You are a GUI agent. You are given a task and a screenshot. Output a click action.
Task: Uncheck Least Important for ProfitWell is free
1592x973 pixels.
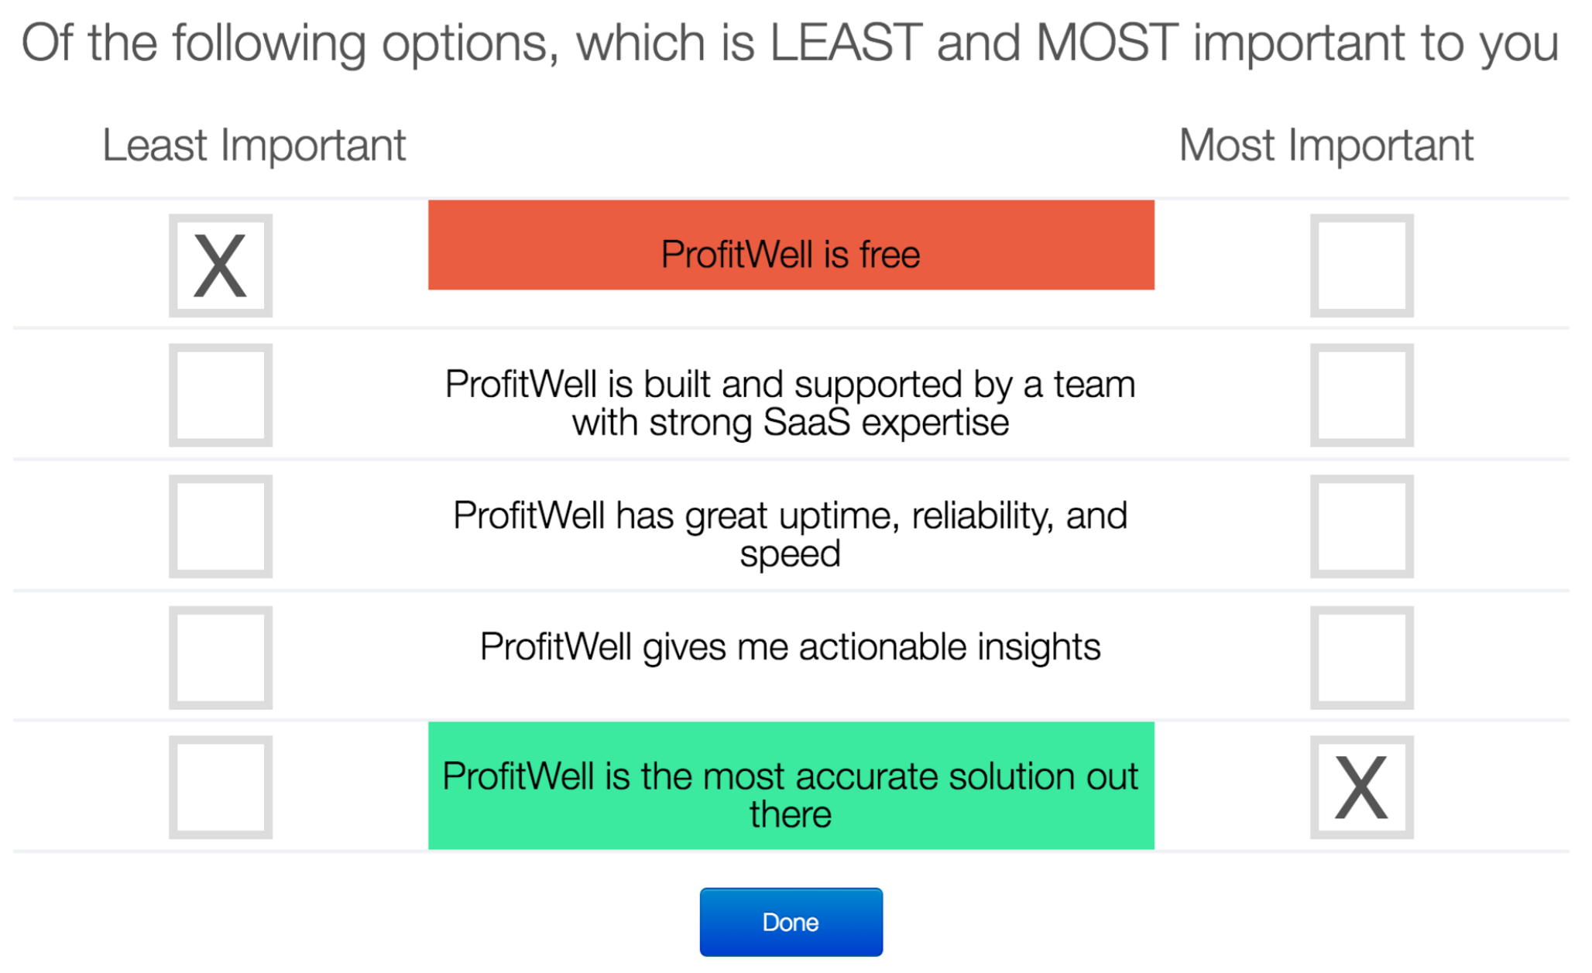221,266
